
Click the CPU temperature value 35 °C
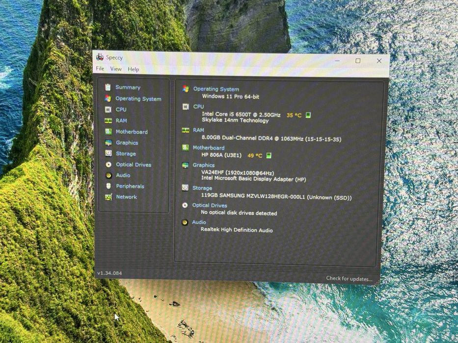[x=294, y=115]
